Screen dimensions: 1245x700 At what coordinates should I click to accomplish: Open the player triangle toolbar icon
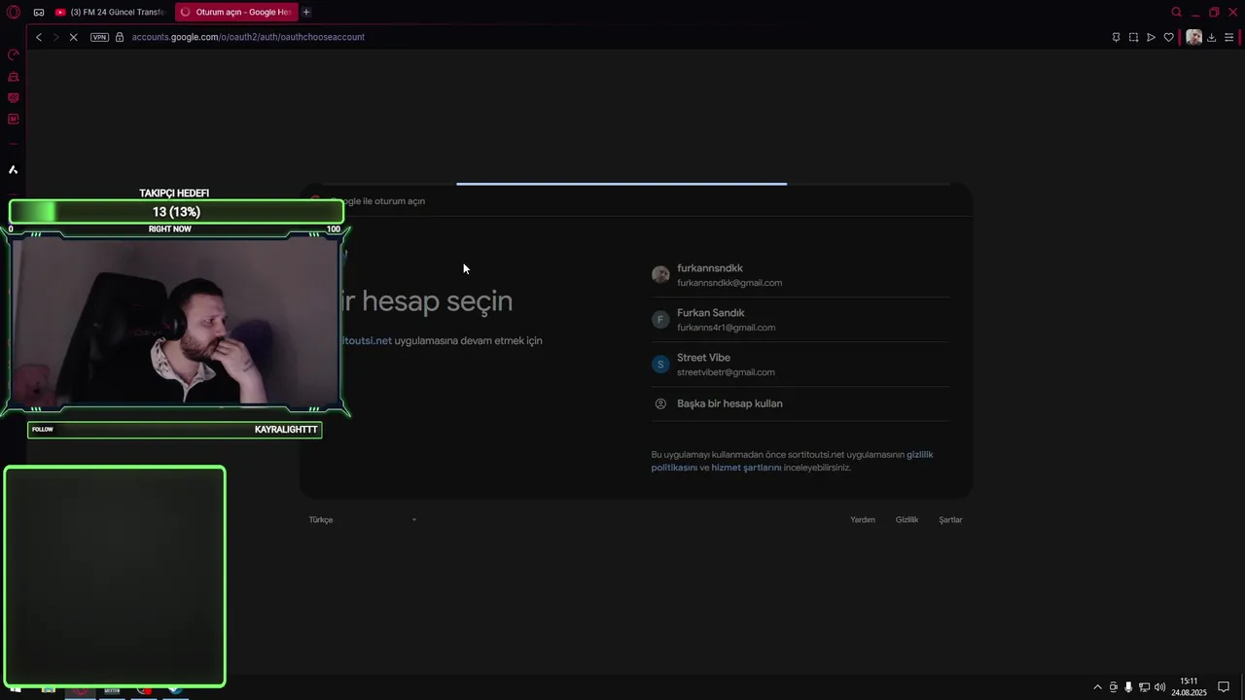click(x=1151, y=37)
